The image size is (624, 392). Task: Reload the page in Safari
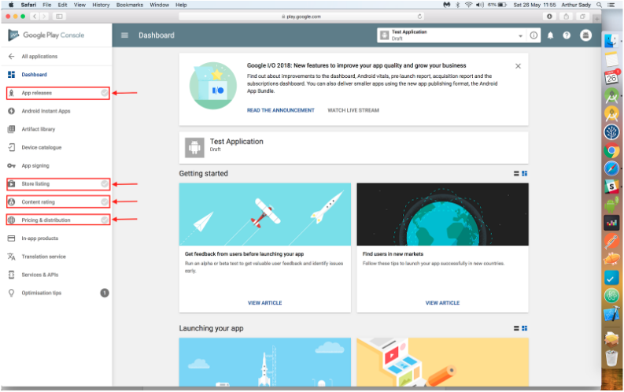coord(419,17)
